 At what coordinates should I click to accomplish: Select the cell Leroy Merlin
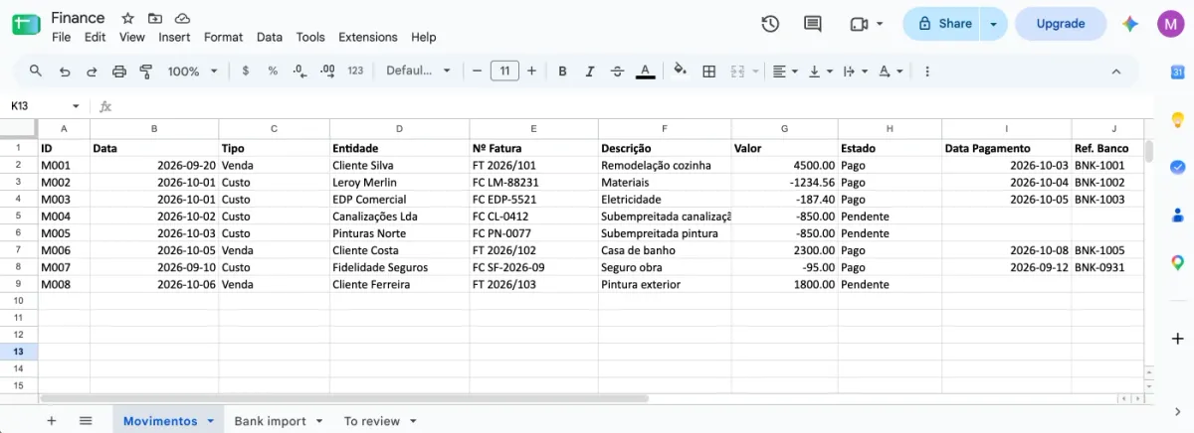point(399,183)
